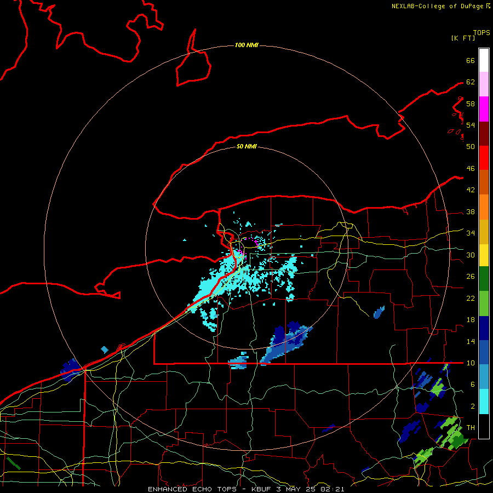Click the legend value '26'
The height and width of the screenshot is (493, 493).
tap(471, 277)
